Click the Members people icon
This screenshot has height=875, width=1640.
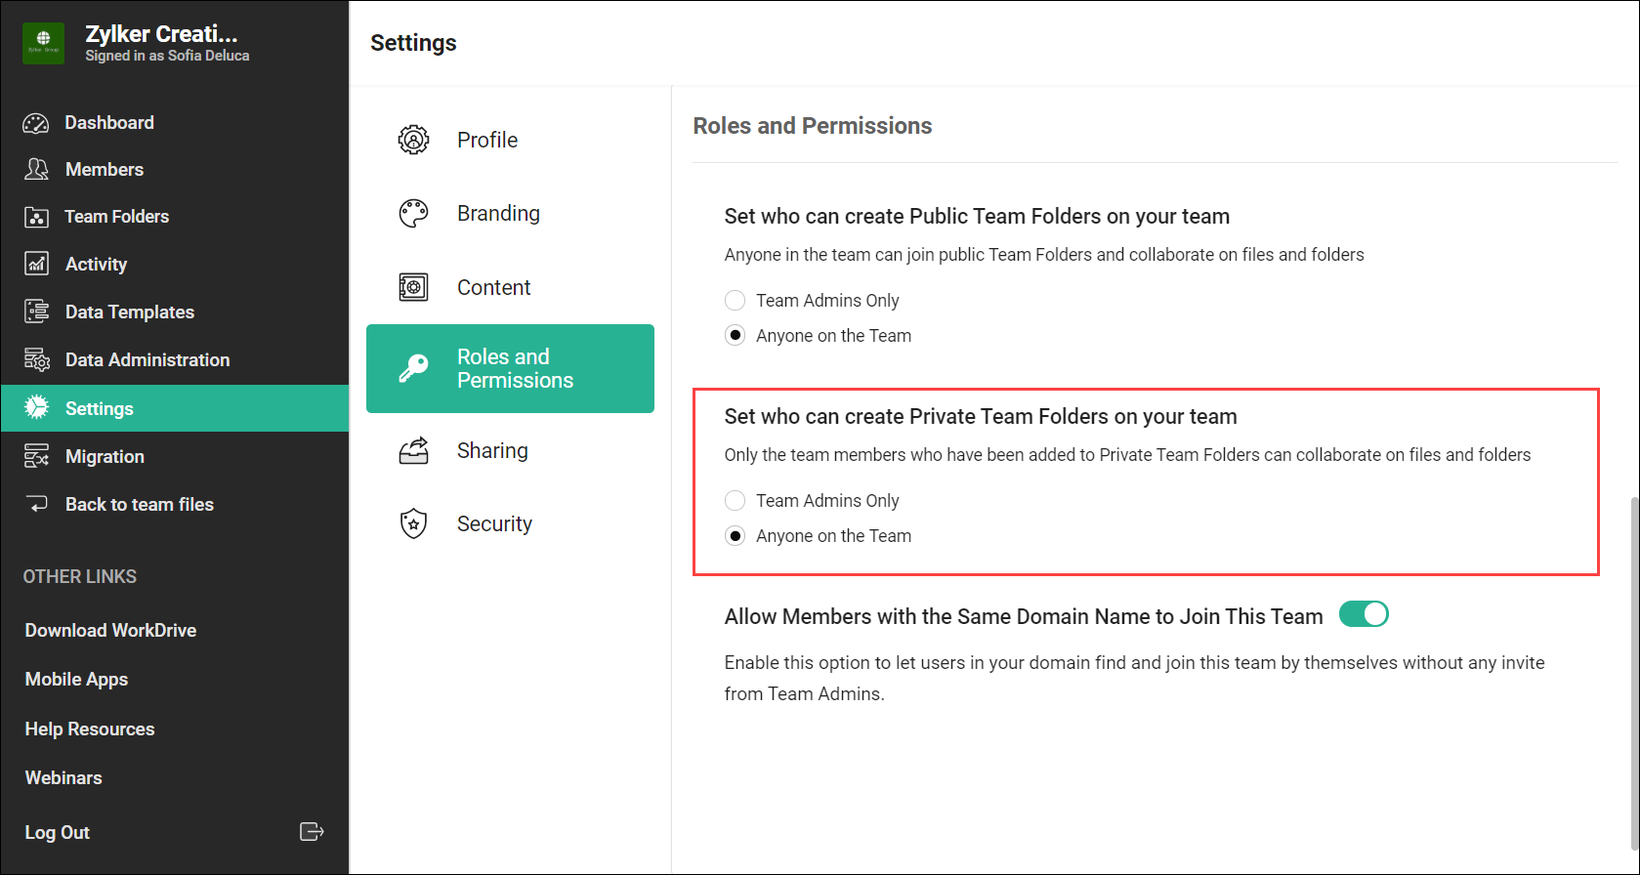point(36,169)
